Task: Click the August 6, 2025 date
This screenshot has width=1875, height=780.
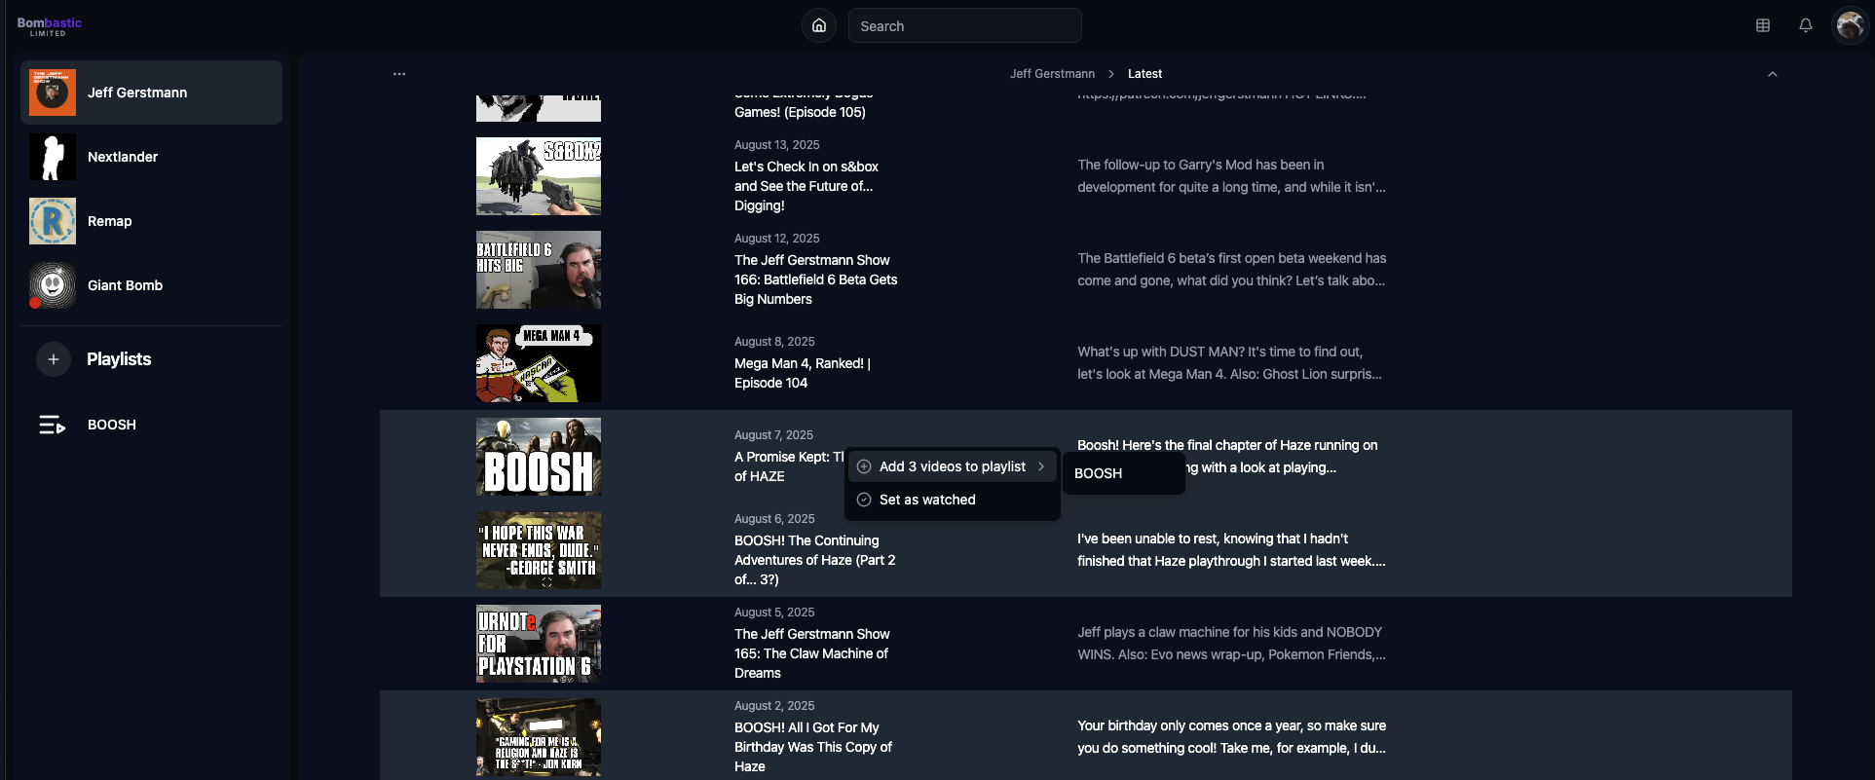Action: click(774, 519)
